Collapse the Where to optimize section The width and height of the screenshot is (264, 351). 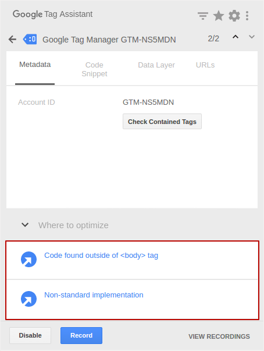point(25,225)
